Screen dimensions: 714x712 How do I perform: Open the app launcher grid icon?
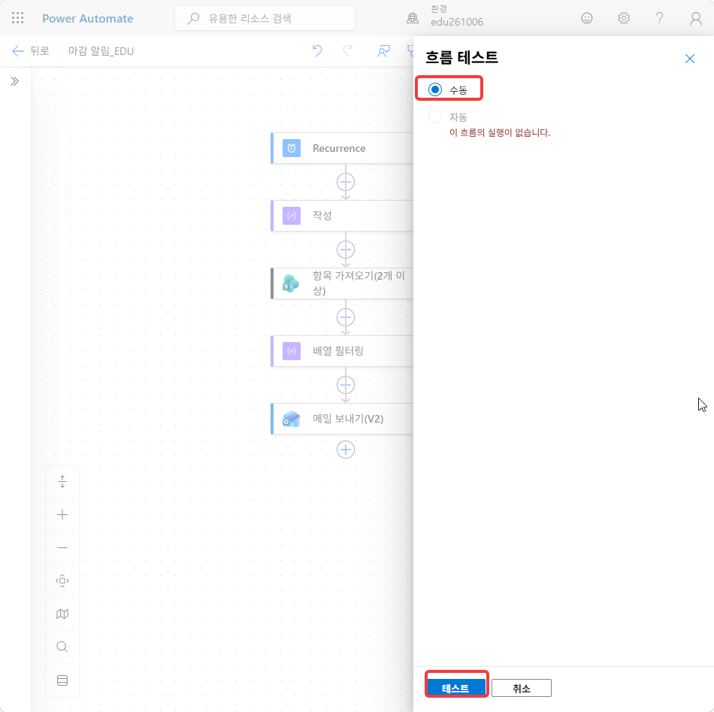tap(18, 18)
